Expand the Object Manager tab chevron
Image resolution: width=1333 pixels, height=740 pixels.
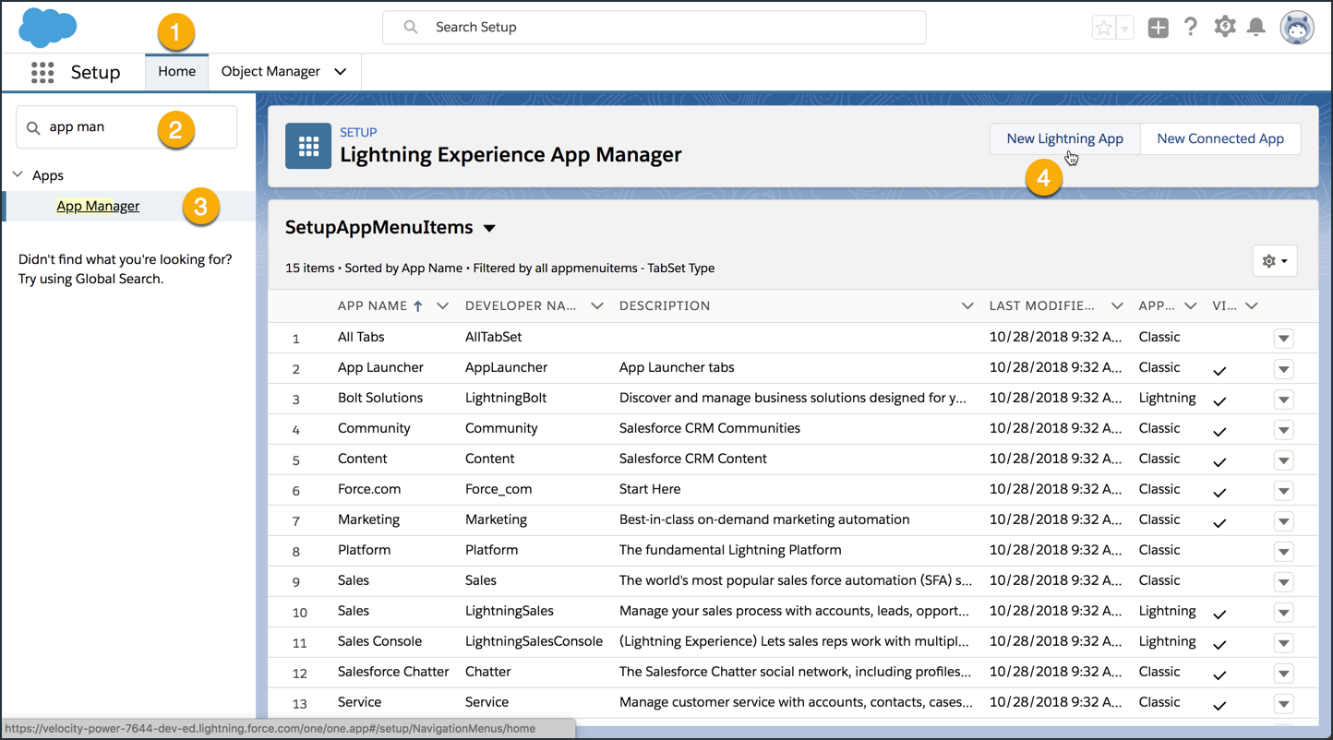[x=341, y=71]
